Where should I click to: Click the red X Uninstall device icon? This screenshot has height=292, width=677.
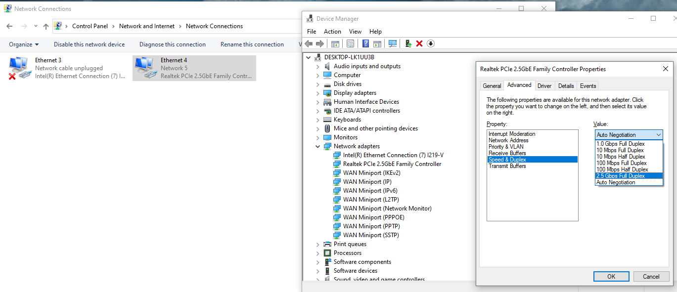click(419, 43)
